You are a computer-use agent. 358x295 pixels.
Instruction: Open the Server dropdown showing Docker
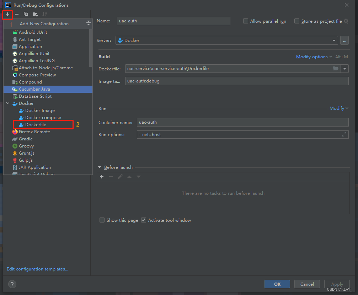point(227,41)
